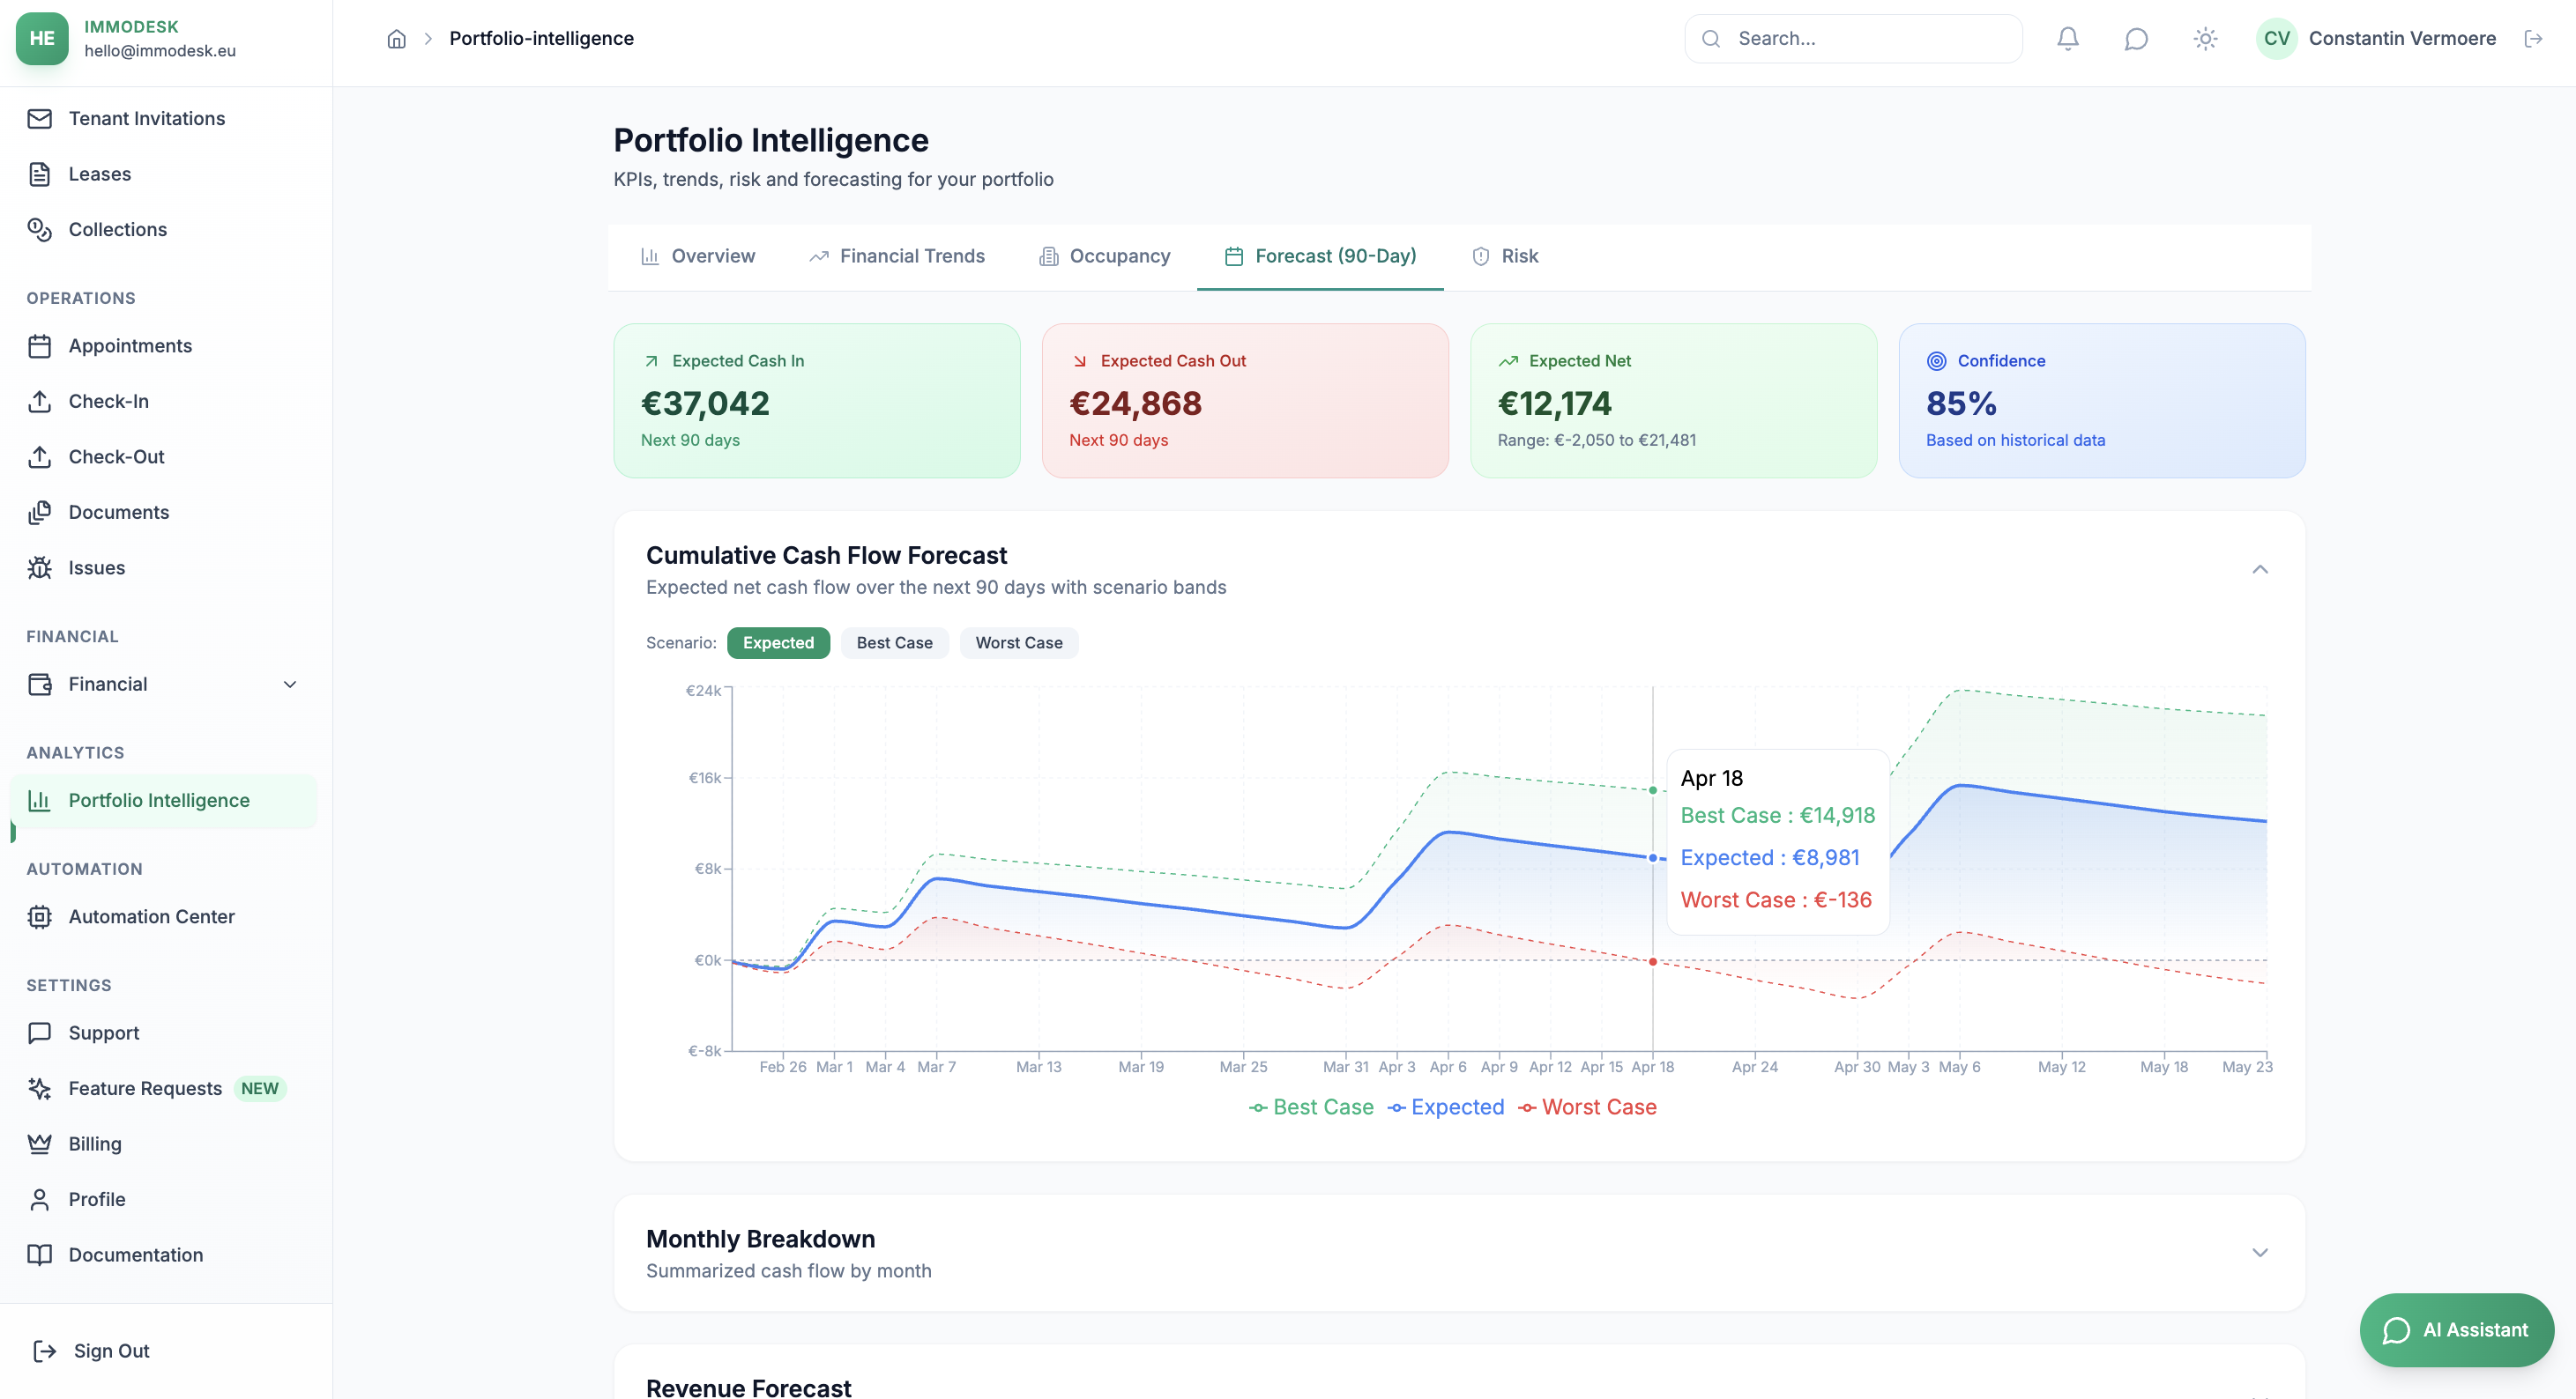Open the Automation Center
The image size is (2576, 1399).
click(x=151, y=916)
